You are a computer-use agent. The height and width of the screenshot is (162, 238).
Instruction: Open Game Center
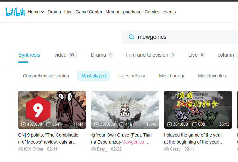pos(89,12)
